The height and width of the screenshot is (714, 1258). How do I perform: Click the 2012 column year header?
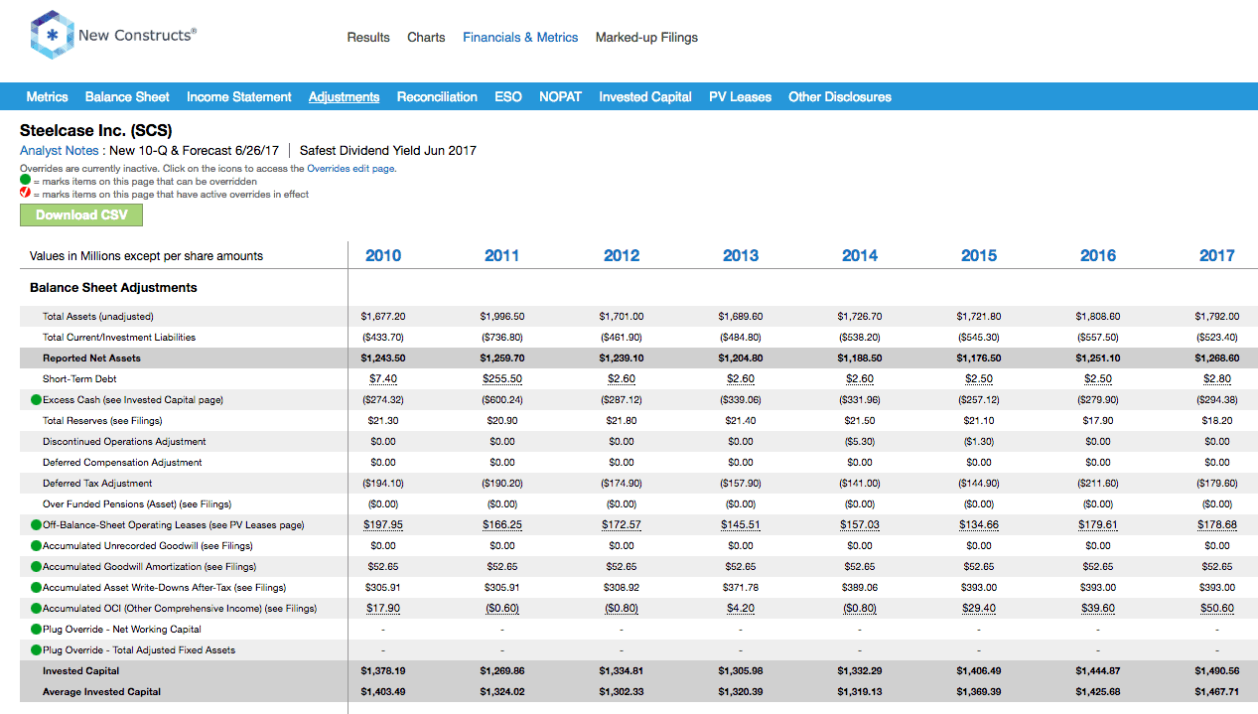point(622,256)
